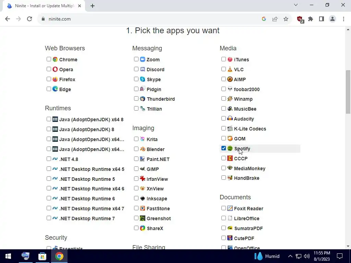Click the Thunderbird logo icon
351x263 pixels.
(143, 99)
